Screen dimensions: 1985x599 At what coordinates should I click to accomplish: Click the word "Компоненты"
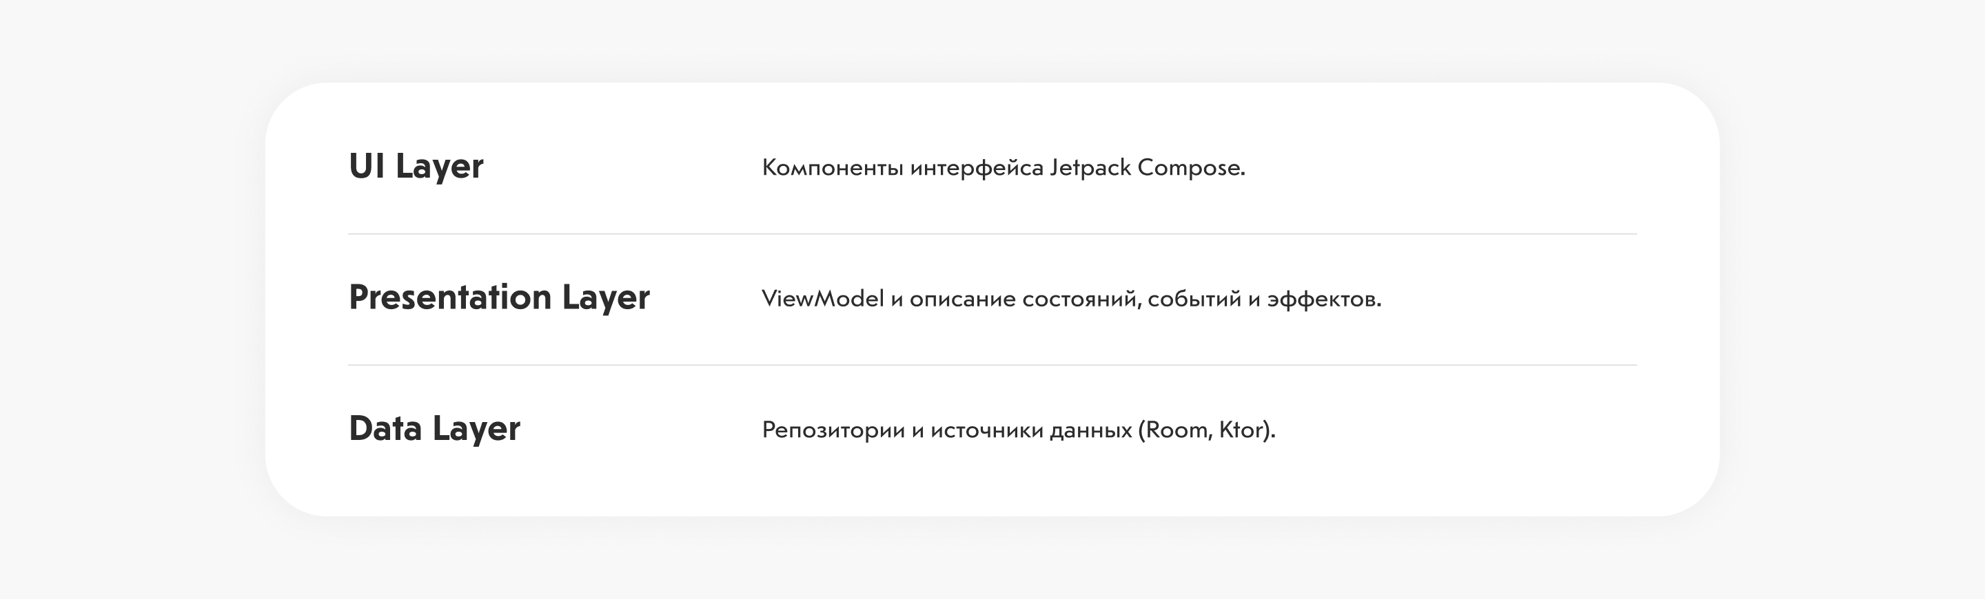click(x=832, y=168)
